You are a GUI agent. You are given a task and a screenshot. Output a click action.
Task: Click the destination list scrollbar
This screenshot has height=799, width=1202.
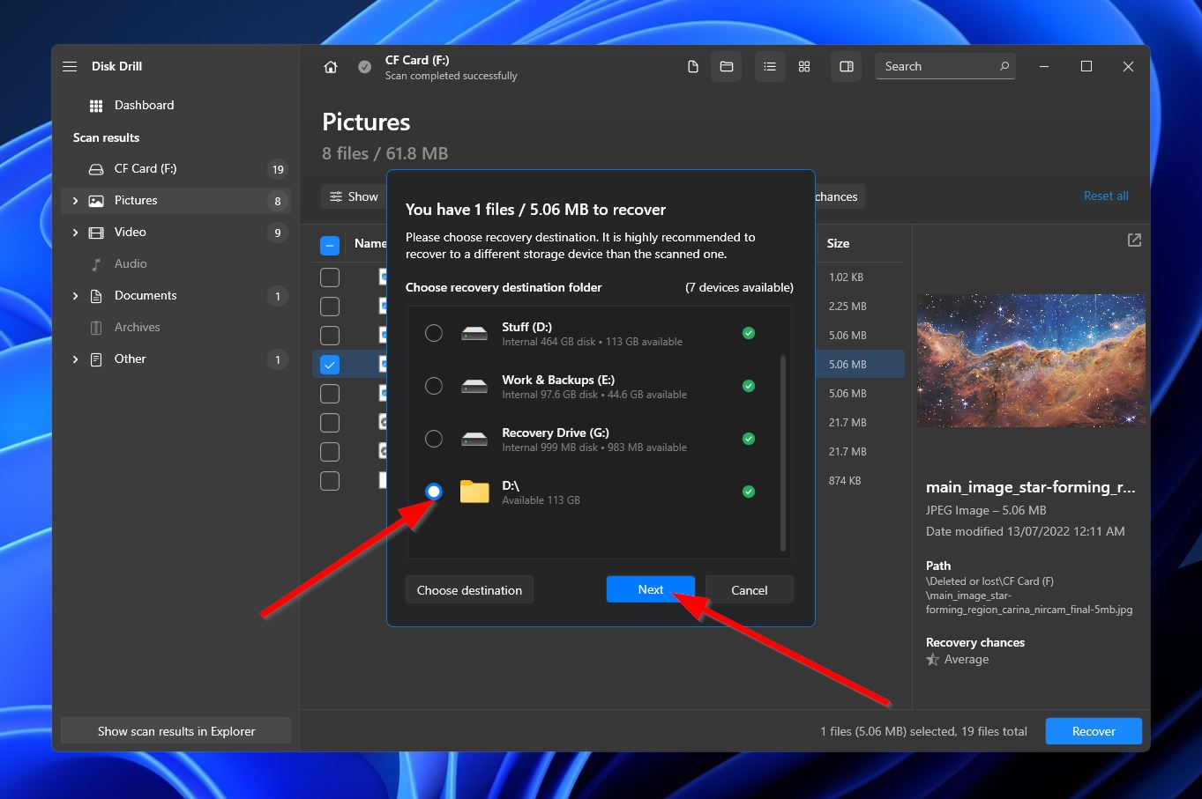point(782,453)
